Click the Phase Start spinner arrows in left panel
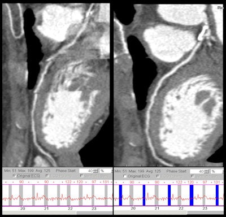This screenshot has height=217, width=226. point(96,171)
